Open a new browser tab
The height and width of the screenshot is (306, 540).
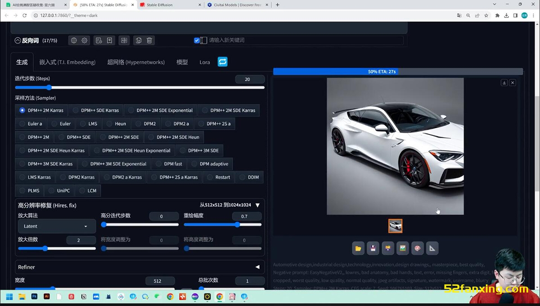[x=277, y=5]
